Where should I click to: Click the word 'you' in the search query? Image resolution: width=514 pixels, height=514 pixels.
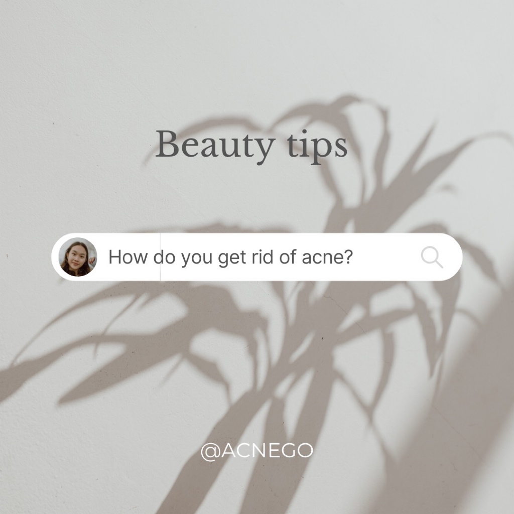click(197, 259)
